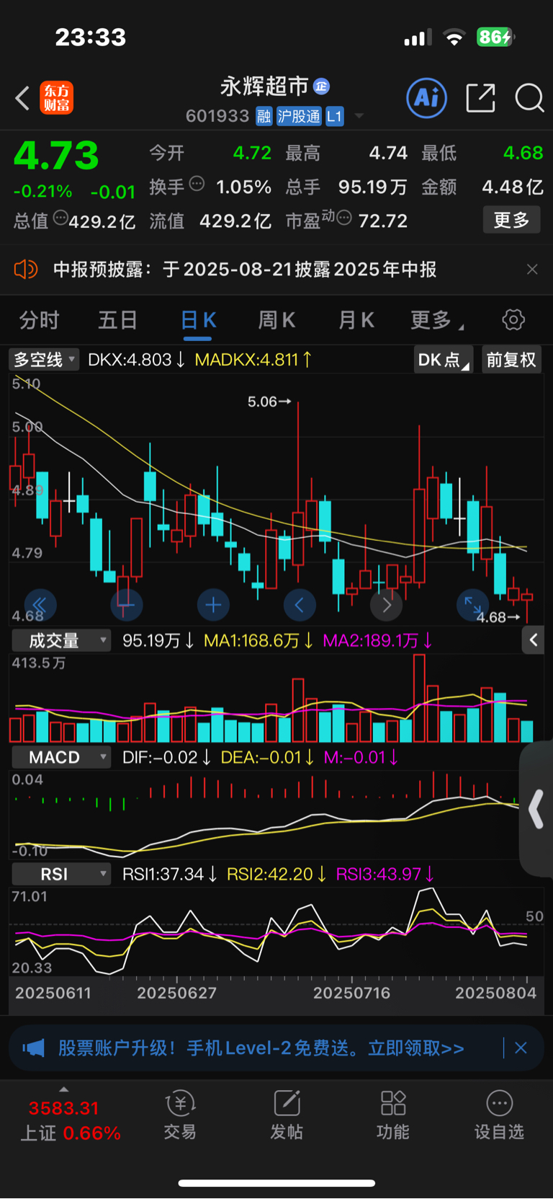Tap the 金额 value 4.48亿
553x1199 pixels.
[x=513, y=187]
